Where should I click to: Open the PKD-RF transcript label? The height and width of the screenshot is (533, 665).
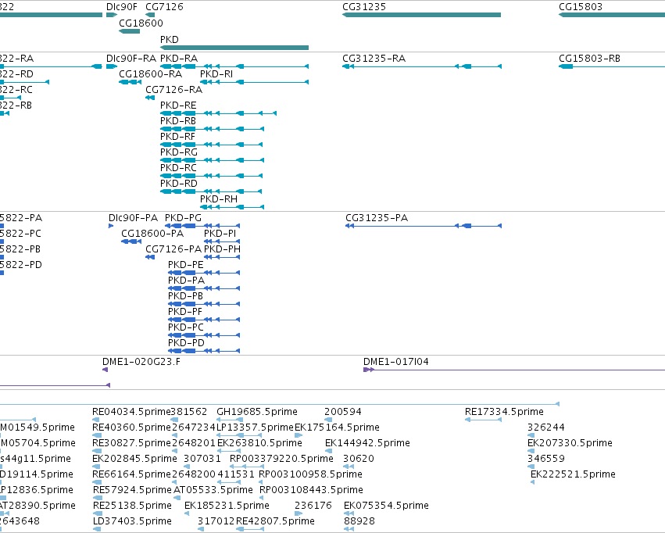pyautogui.click(x=177, y=137)
